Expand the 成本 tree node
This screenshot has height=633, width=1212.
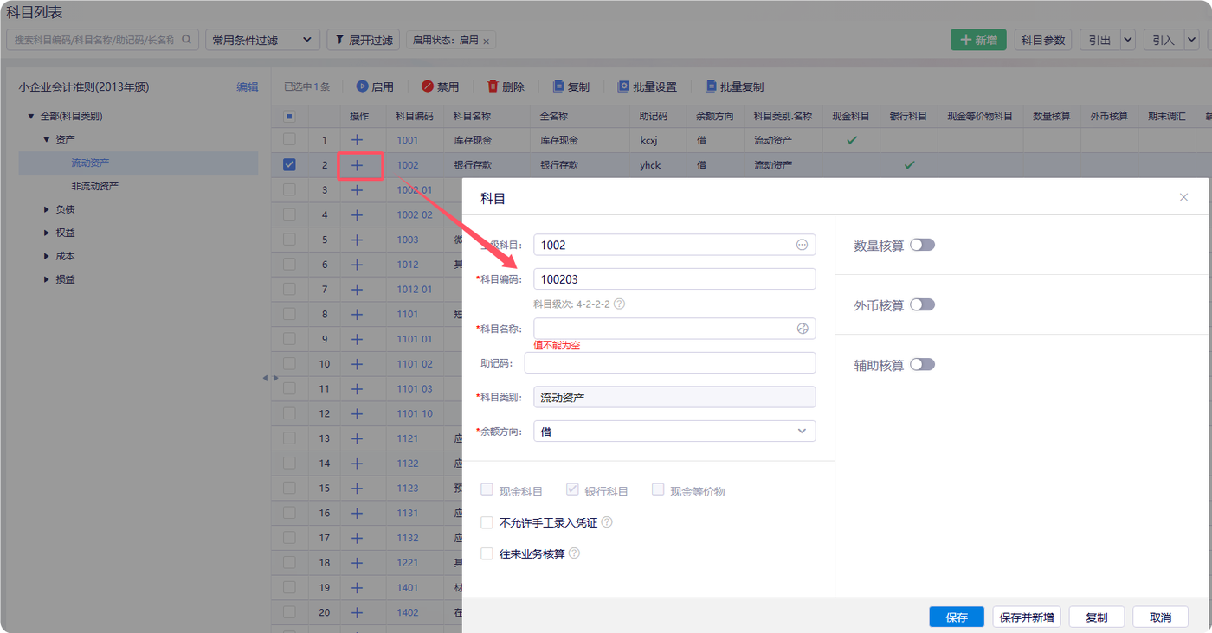click(x=47, y=256)
